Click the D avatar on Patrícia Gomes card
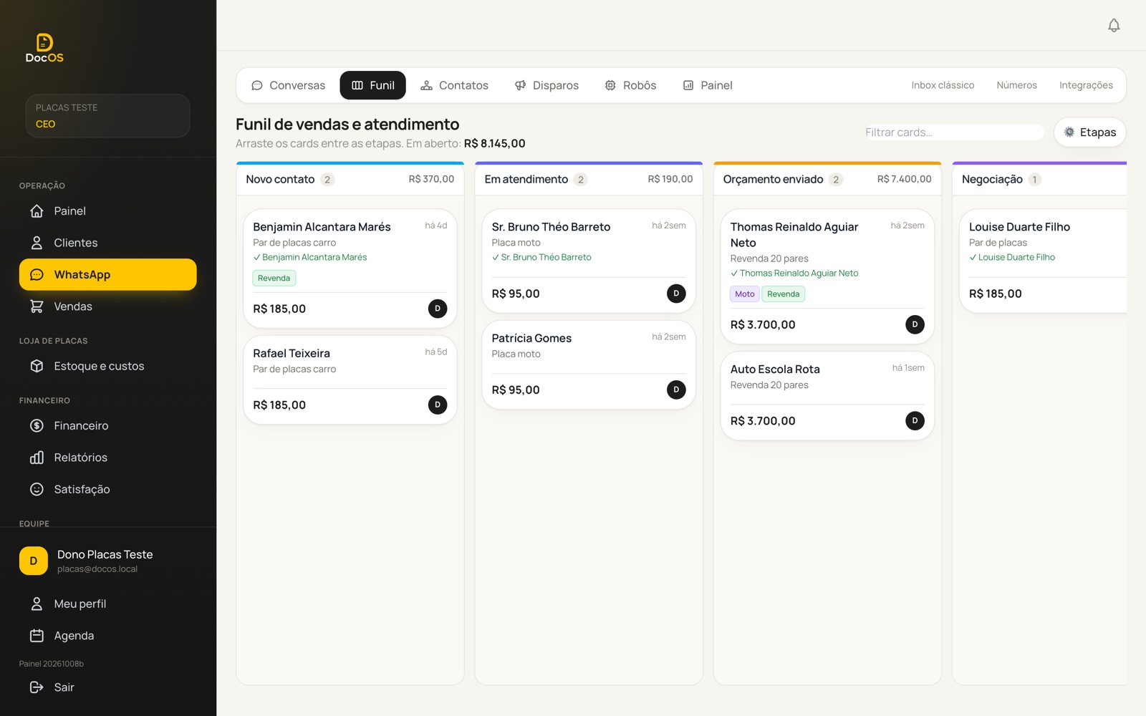1146x716 pixels. 676,390
